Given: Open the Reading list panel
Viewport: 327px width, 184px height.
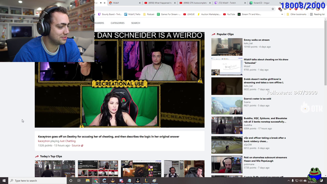Looking at the screenshot, I should click(317, 14).
